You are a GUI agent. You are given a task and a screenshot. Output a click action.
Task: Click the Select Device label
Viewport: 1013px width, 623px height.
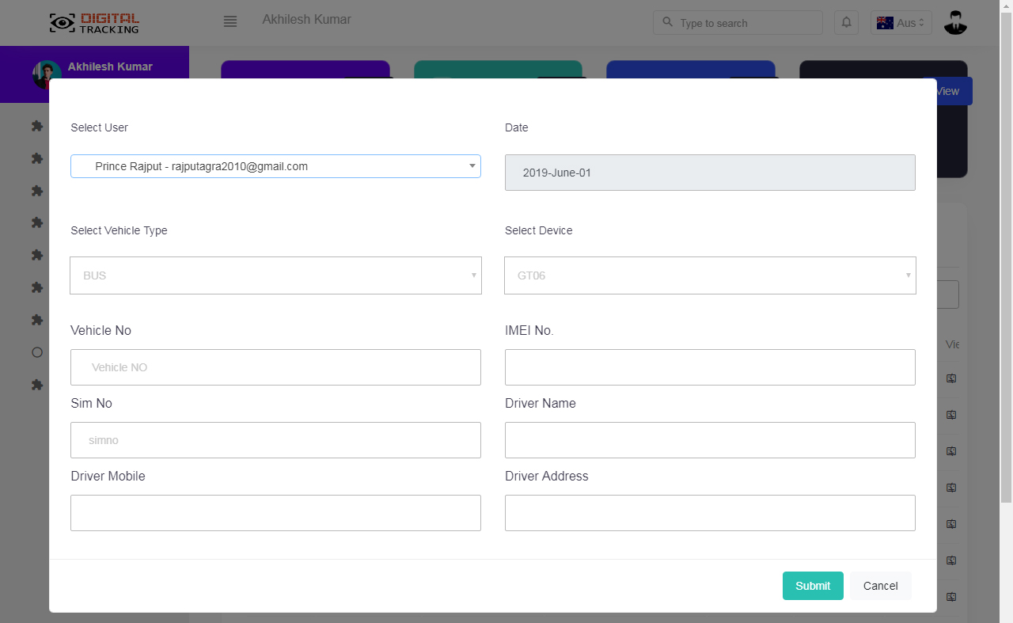click(538, 230)
